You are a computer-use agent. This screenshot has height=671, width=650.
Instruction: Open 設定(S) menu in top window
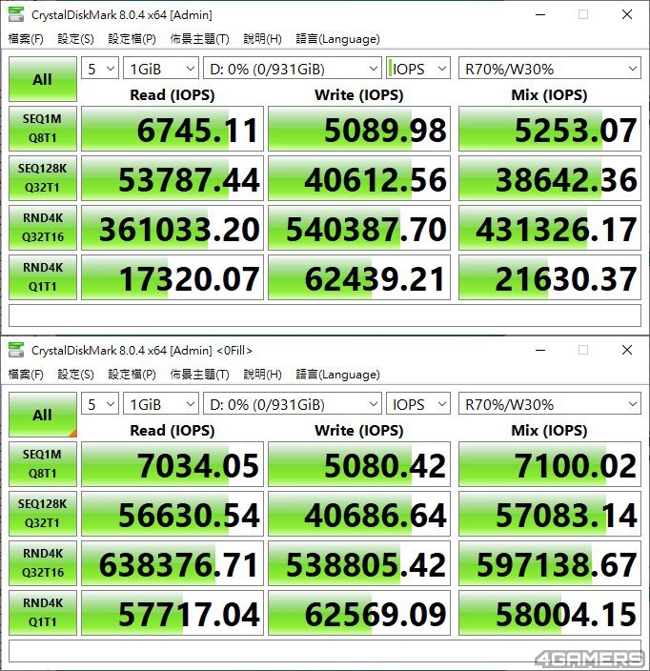click(x=75, y=39)
